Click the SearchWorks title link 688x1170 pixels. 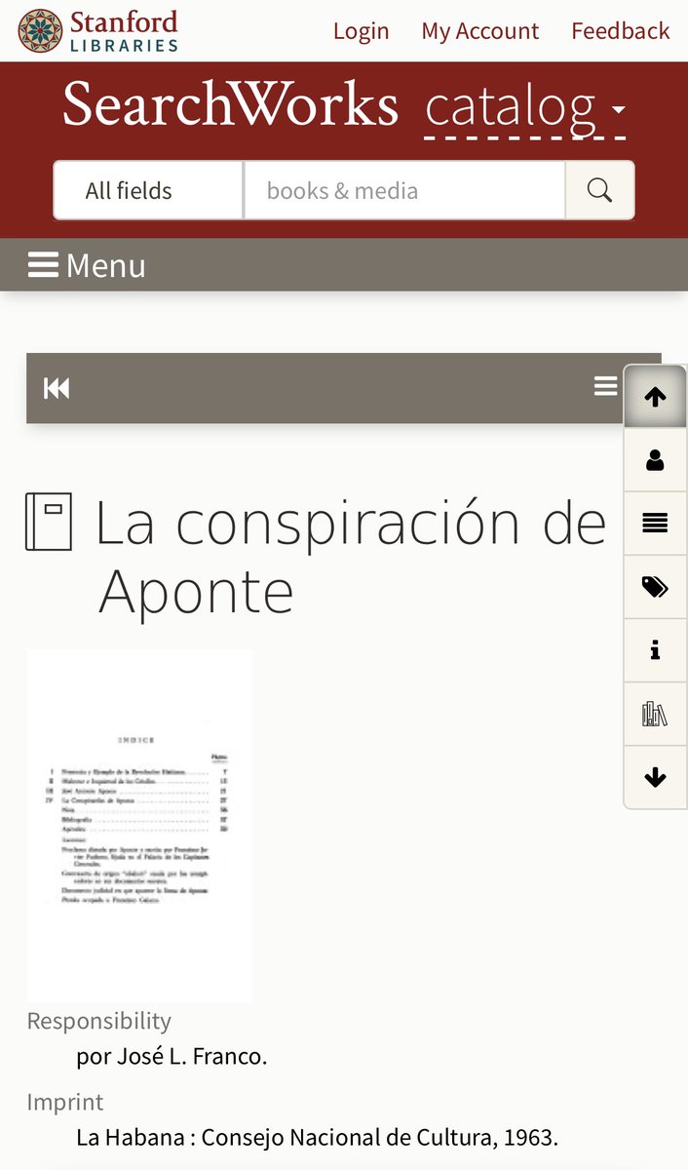click(x=230, y=103)
